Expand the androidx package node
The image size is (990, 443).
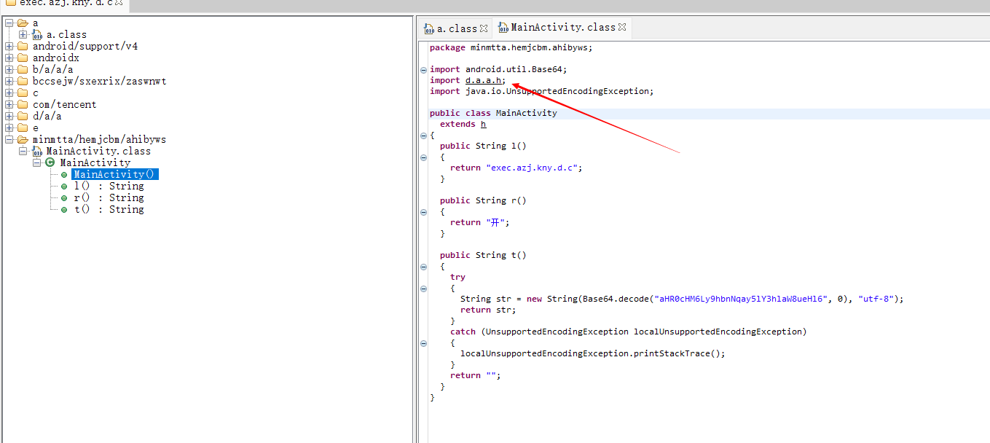9,58
